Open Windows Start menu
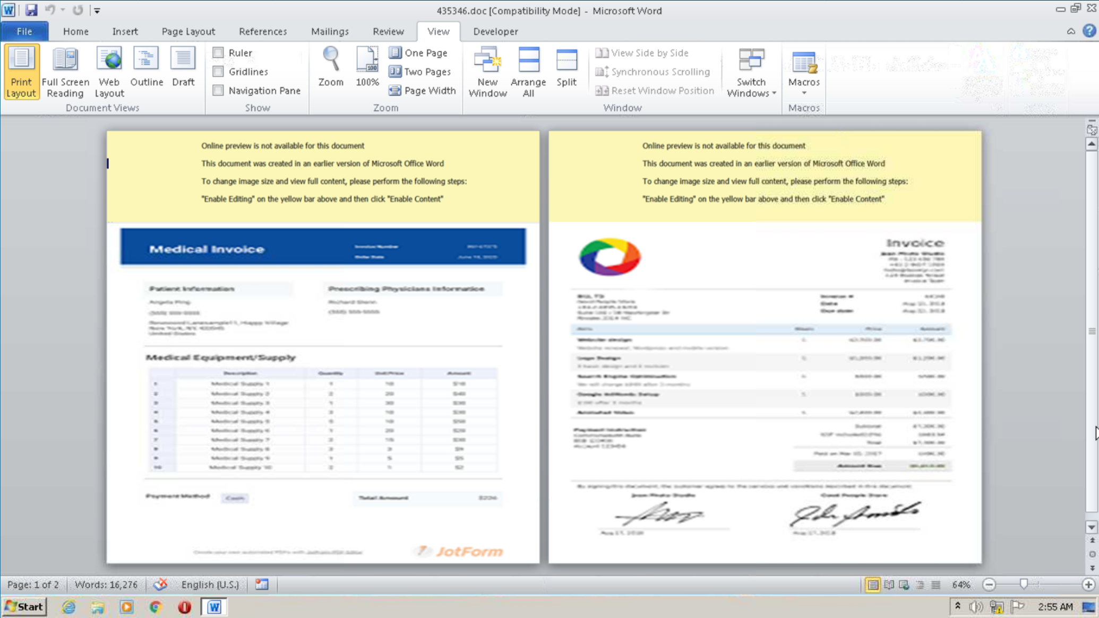The width and height of the screenshot is (1099, 618). (24, 606)
